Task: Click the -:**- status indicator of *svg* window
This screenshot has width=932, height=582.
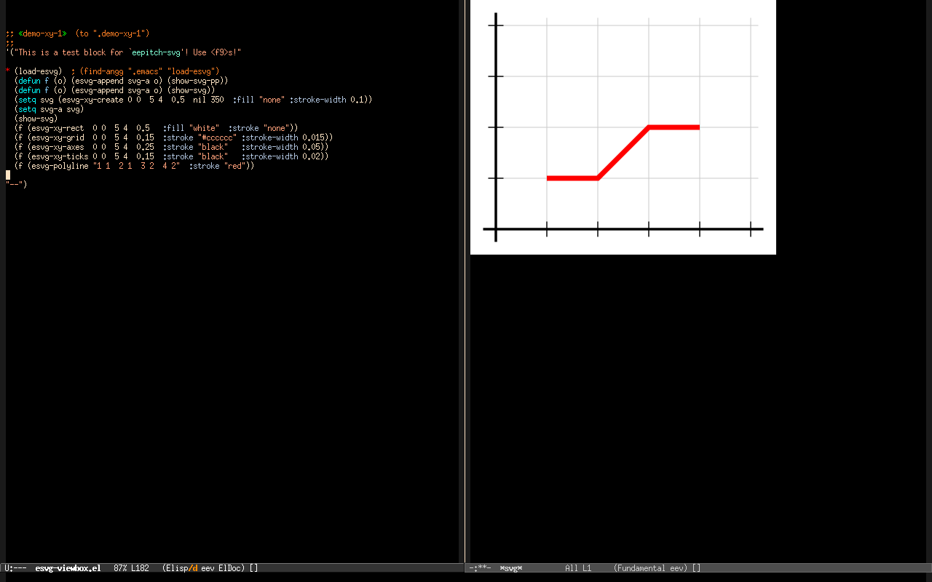Action: pos(480,568)
